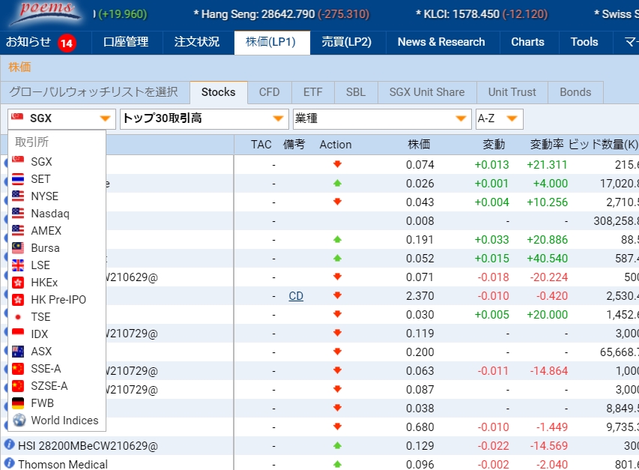
Task: Click green Action arrow for 0.129 row
Action: pyautogui.click(x=337, y=445)
